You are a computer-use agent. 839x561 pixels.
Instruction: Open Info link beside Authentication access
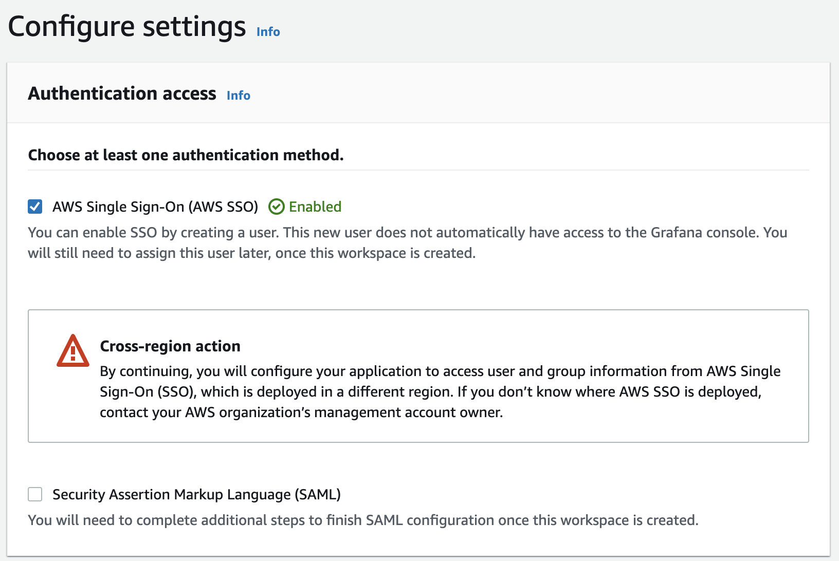(x=239, y=96)
